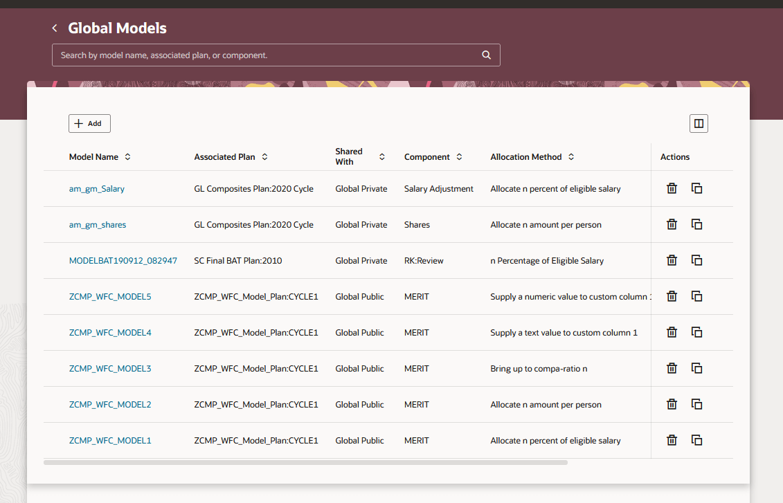Image resolution: width=783 pixels, height=503 pixels.
Task: Open the am_gm_shares model link
Action: (x=98, y=225)
